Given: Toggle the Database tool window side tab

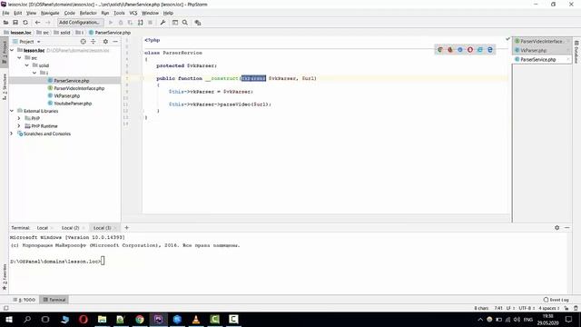Looking at the screenshot, I should (576, 52).
